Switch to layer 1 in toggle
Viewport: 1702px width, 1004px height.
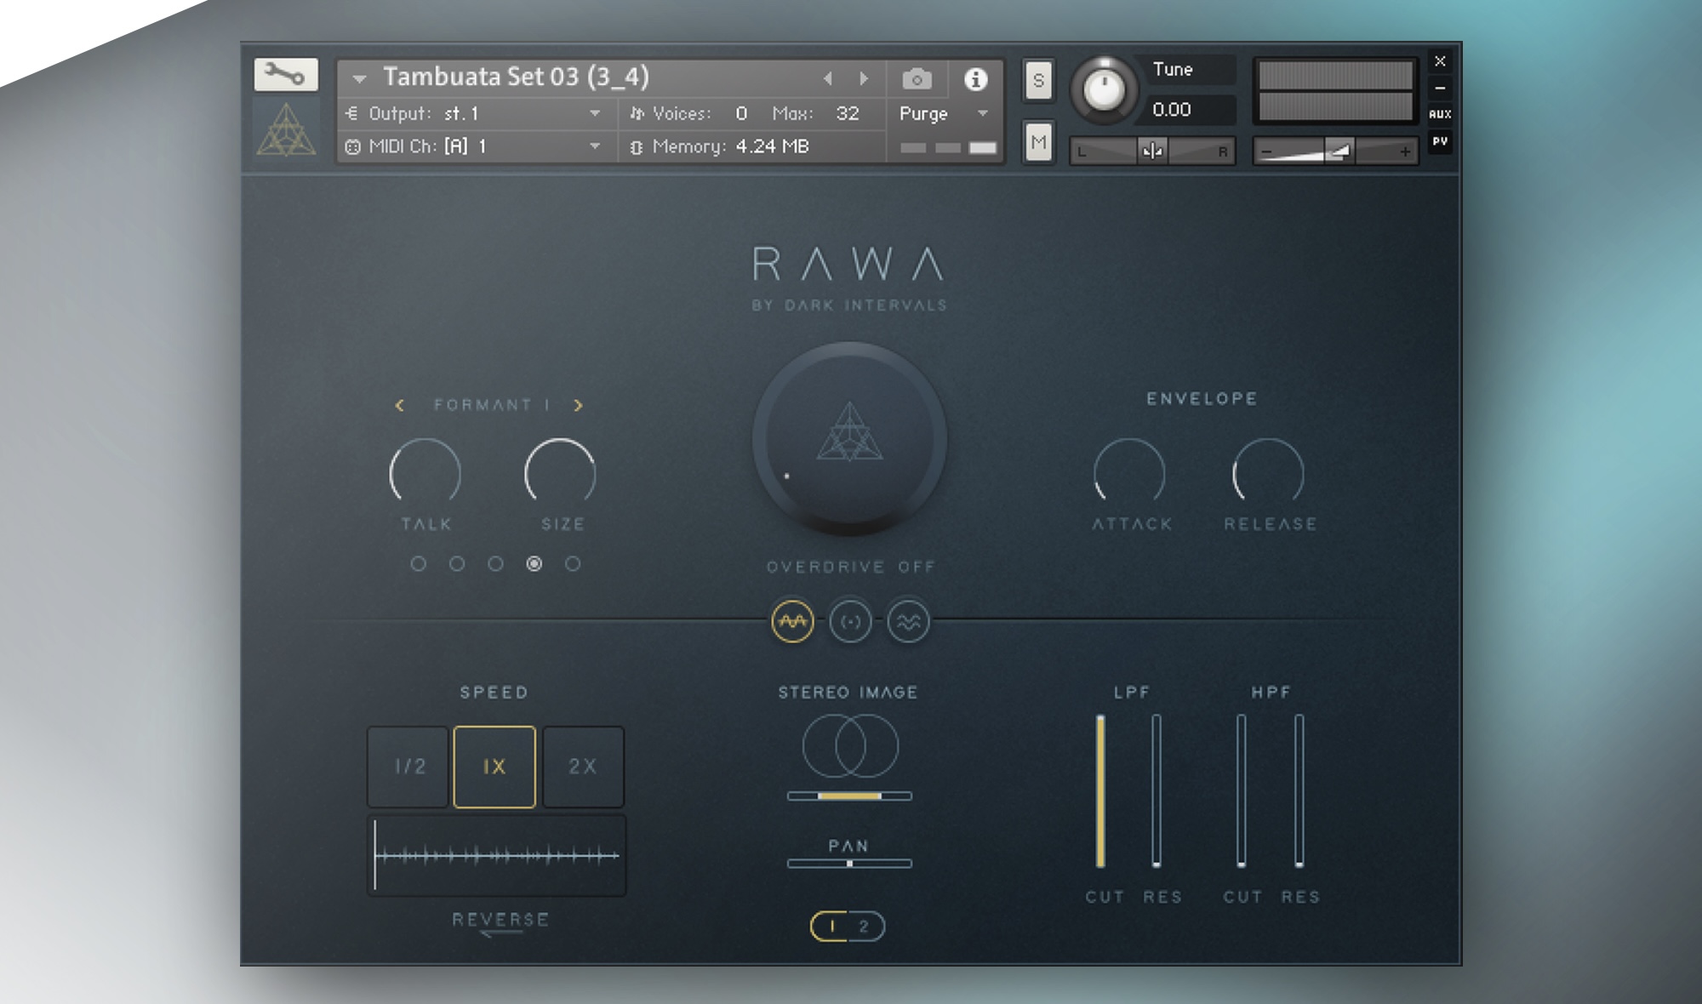point(831,927)
